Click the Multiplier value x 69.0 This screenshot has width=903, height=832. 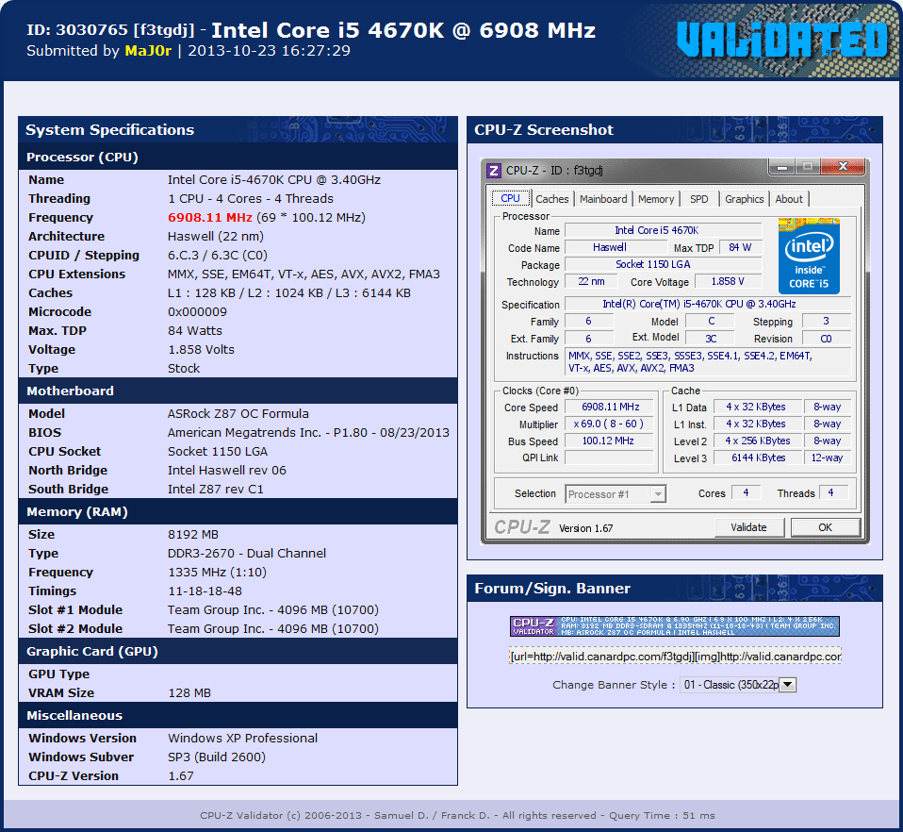pyautogui.click(x=610, y=424)
